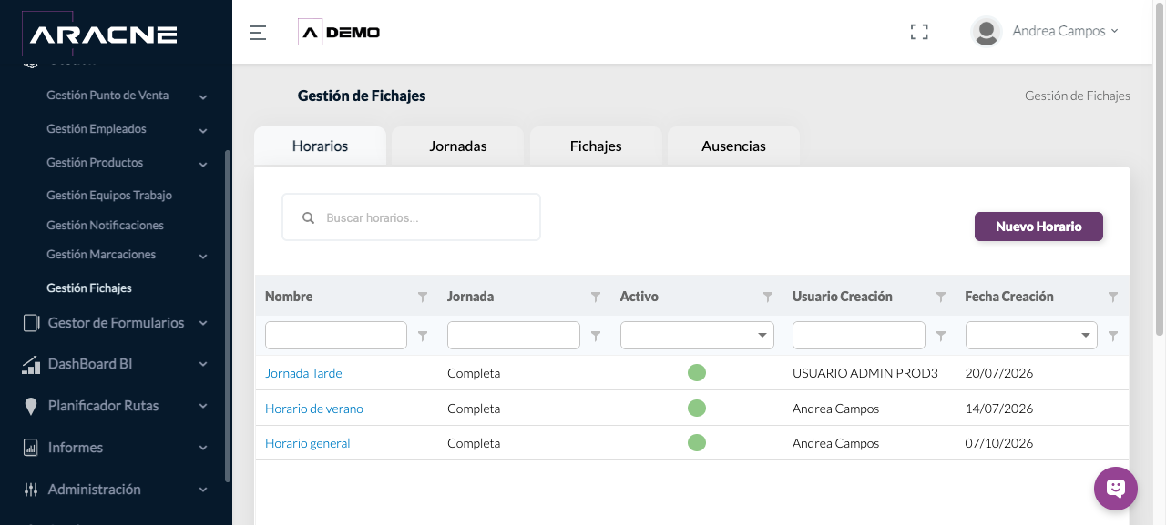The image size is (1166, 525).
Task: Click the Nombre column filter input
Action: point(336,335)
